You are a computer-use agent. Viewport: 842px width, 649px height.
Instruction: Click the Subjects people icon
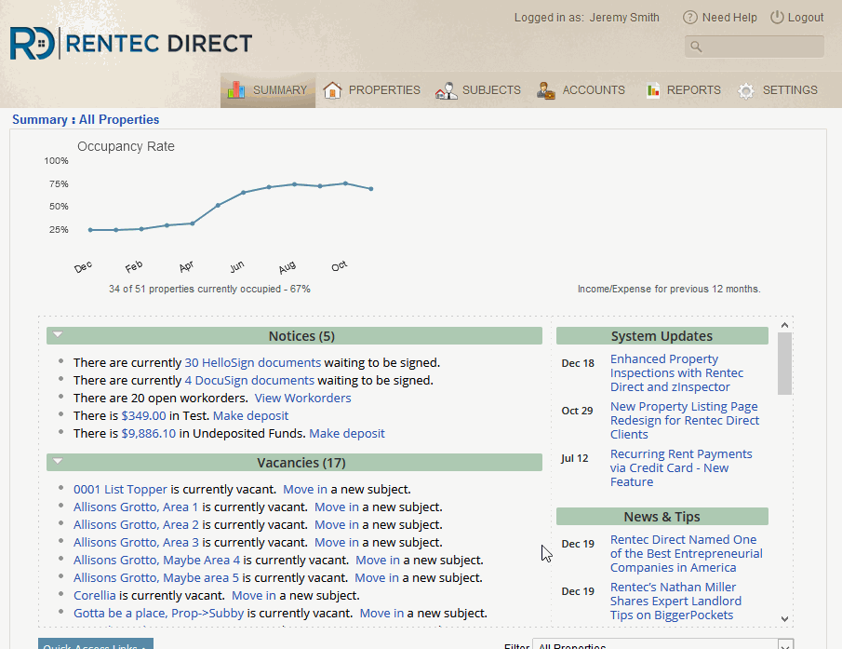(x=446, y=90)
